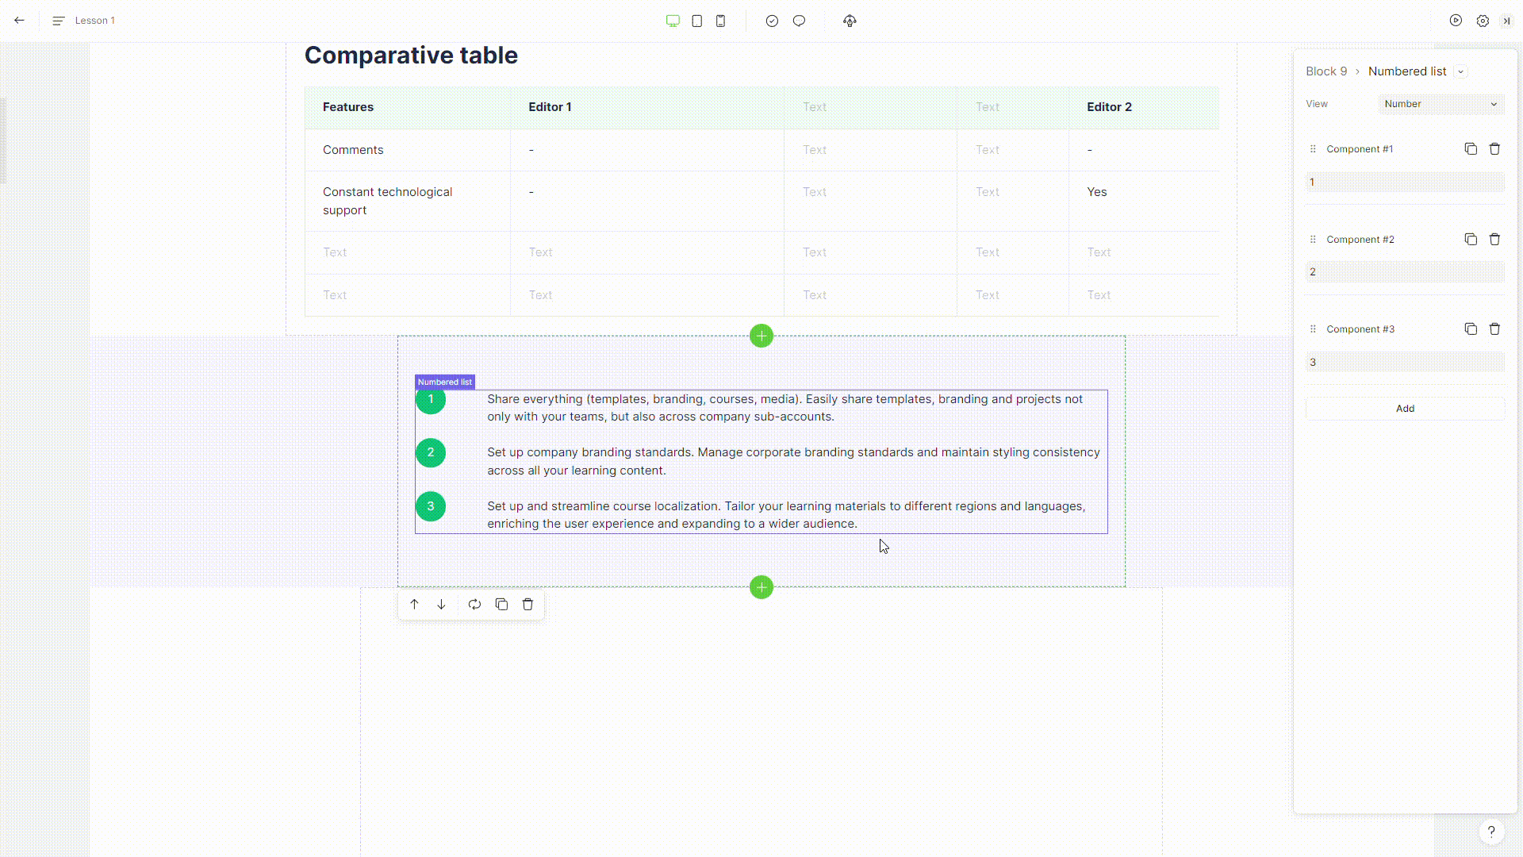Viewport: 1523px width, 857px height.
Task: Select desktop preview mode
Action: 673,21
